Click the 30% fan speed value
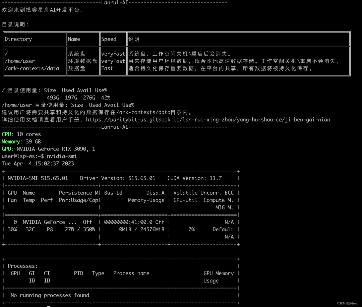 (x=12, y=230)
